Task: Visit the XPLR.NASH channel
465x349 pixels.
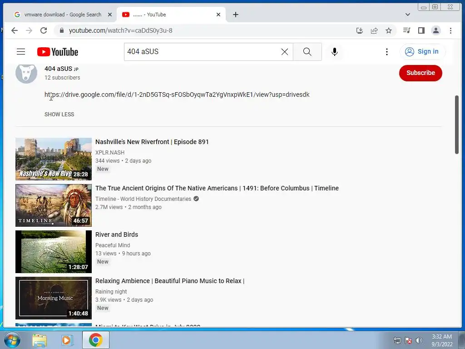Action: point(110,153)
